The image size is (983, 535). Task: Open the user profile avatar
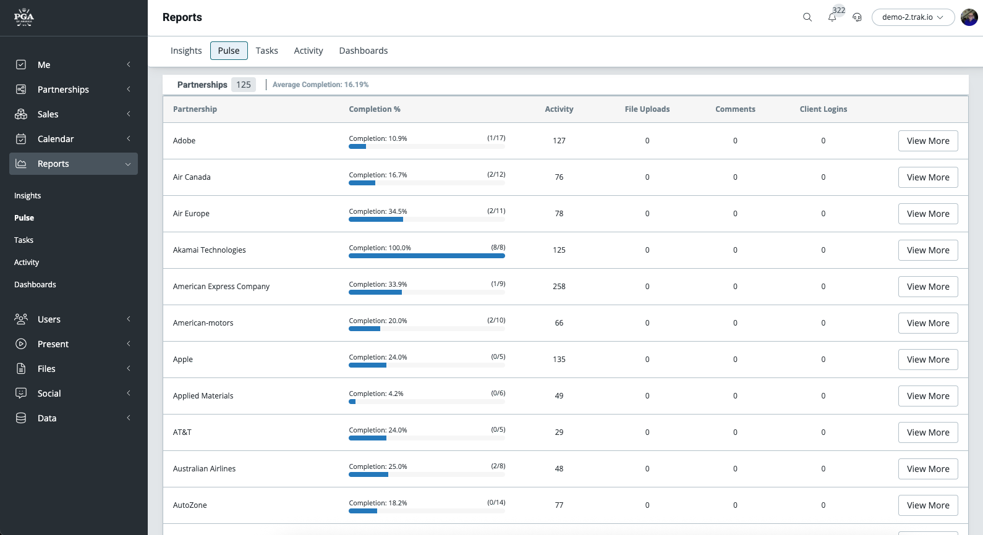[x=969, y=17]
